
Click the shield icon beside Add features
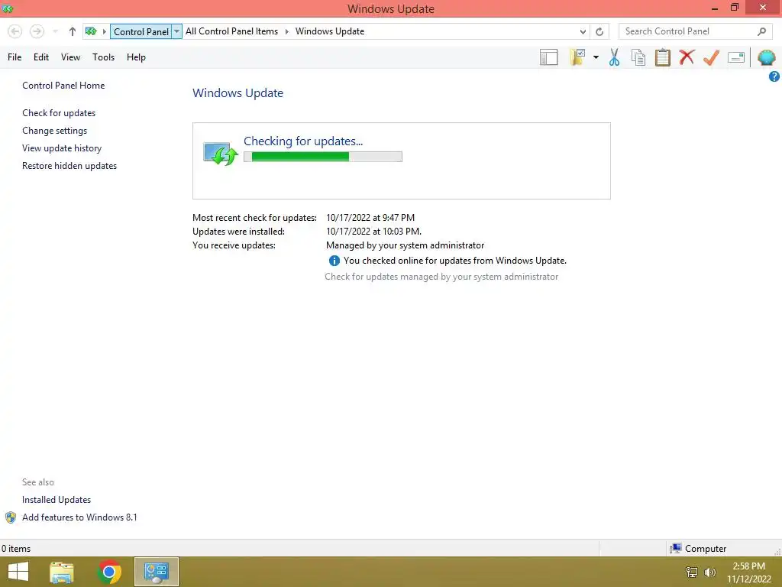point(11,517)
